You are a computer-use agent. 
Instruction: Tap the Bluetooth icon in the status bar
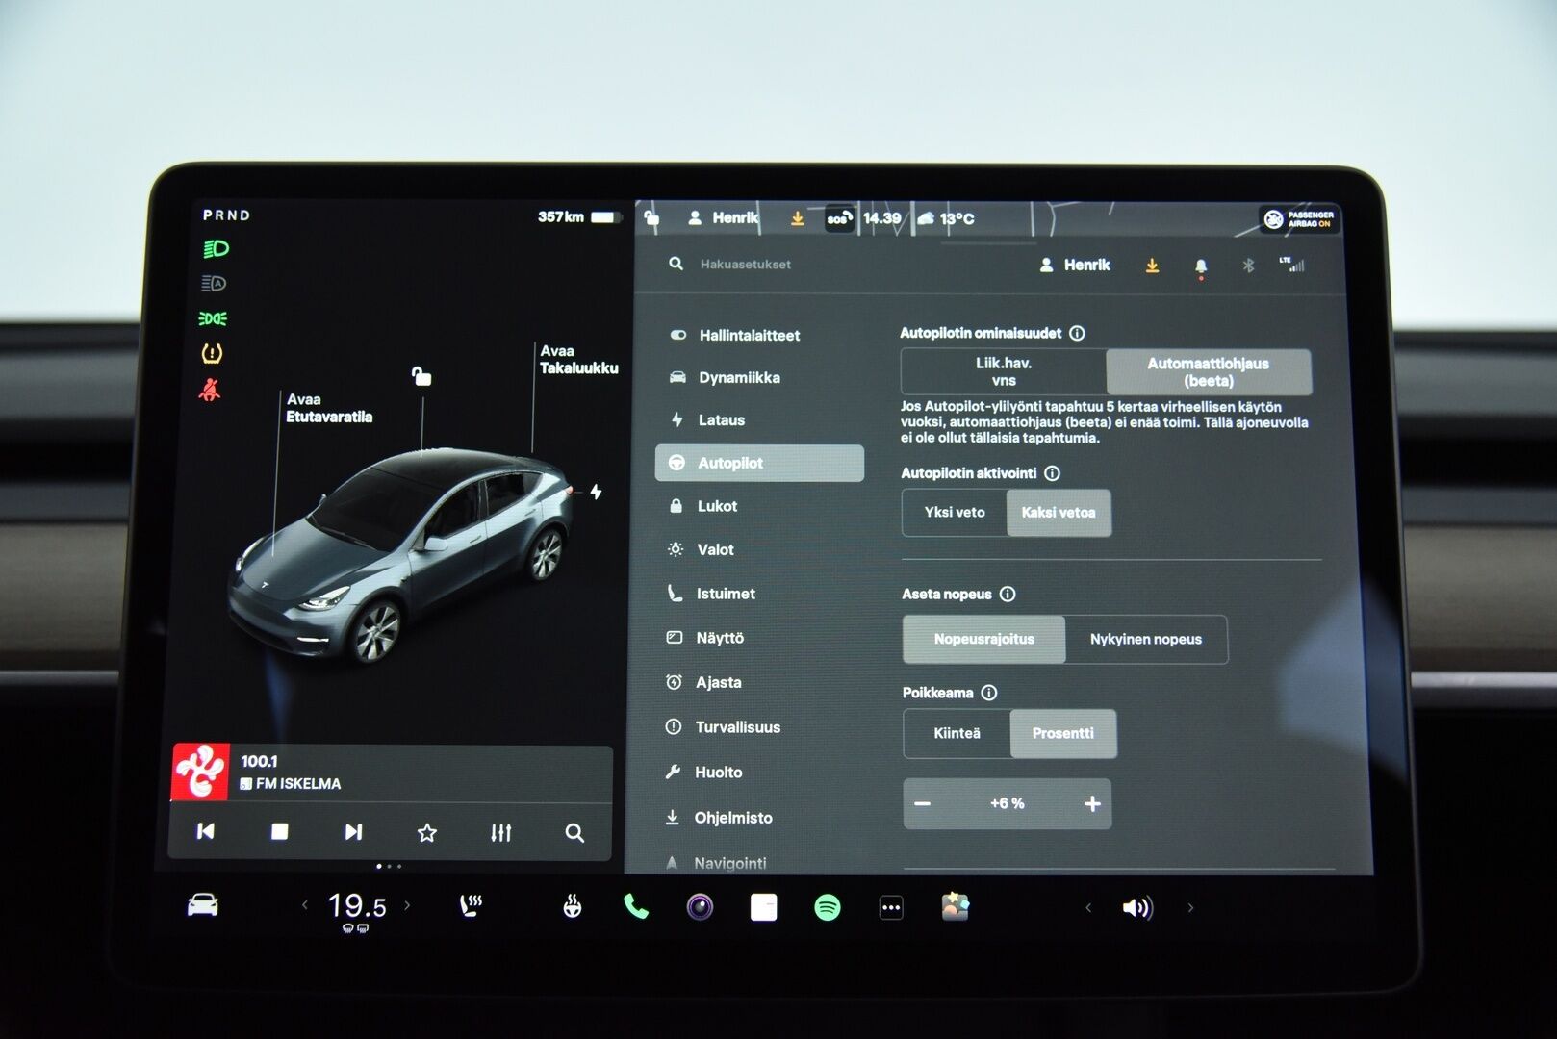pyautogui.click(x=1248, y=265)
